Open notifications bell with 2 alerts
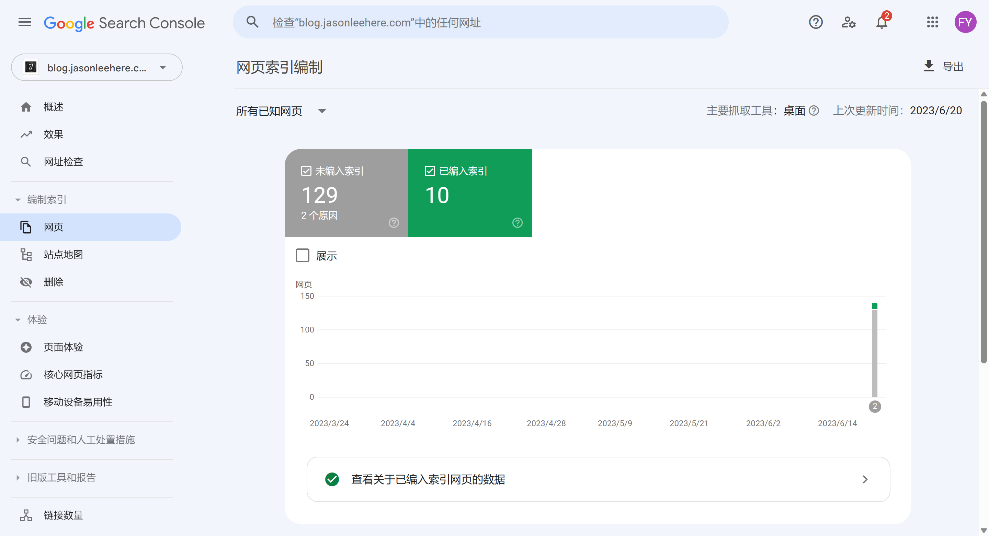 click(882, 22)
